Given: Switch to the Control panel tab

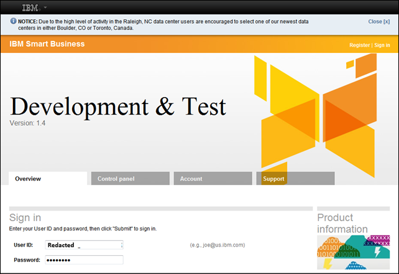Looking at the screenshot, I should click(x=131, y=179).
